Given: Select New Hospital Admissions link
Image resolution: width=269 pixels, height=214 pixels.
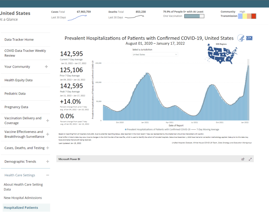Looking at the screenshot, I should coord(23,198).
